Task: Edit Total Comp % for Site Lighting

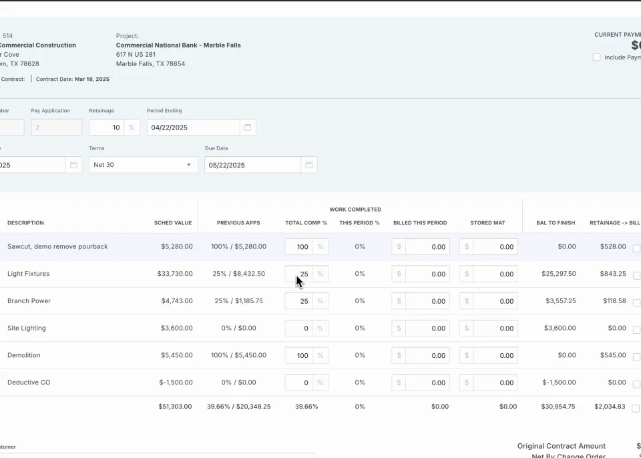Action: pos(298,328)
